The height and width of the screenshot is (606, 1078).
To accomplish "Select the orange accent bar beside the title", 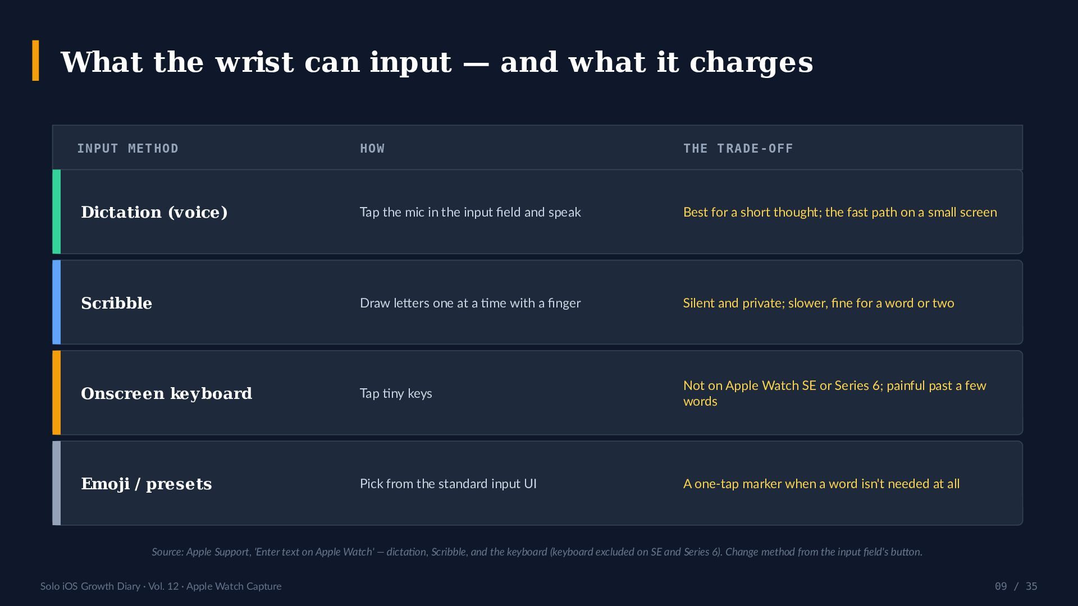I will [x=36, y=61].
